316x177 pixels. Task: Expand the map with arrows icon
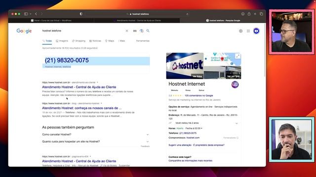pos(238,56)
